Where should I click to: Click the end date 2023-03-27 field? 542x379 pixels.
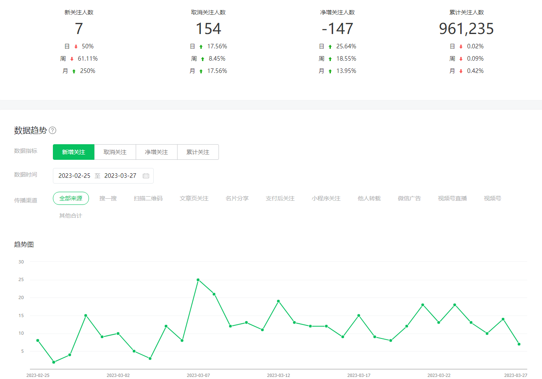tap(120, 176)
